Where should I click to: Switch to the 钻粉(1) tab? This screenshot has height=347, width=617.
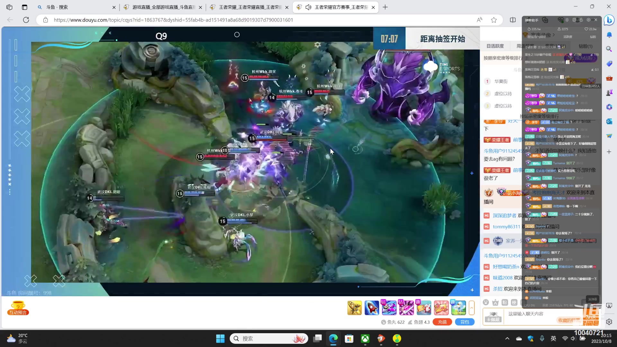586,46
